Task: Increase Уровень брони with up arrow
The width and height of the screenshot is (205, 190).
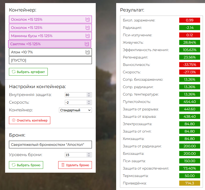Action: [89, 154]
